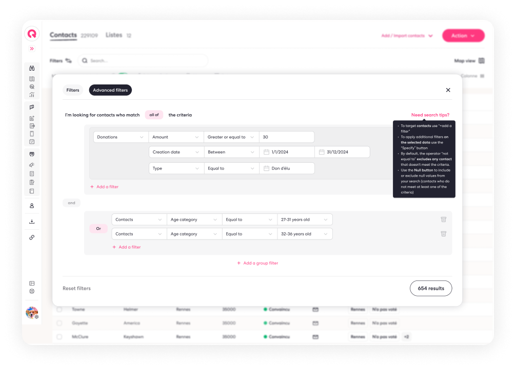Open the Amount field dropdown
The height and width of the screenshot is (369, 516).
(x=176, y=137)
